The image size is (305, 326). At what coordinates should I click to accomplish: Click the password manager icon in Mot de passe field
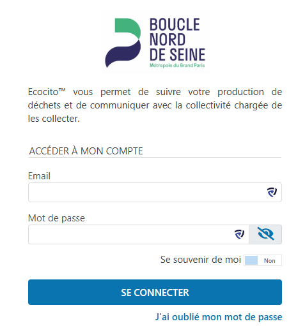click(x=239, y=234)
